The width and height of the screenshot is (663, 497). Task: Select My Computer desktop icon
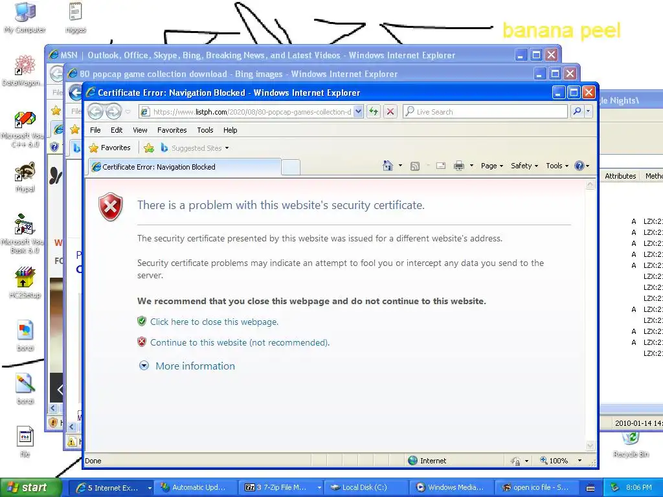click(x=25, y=17)
